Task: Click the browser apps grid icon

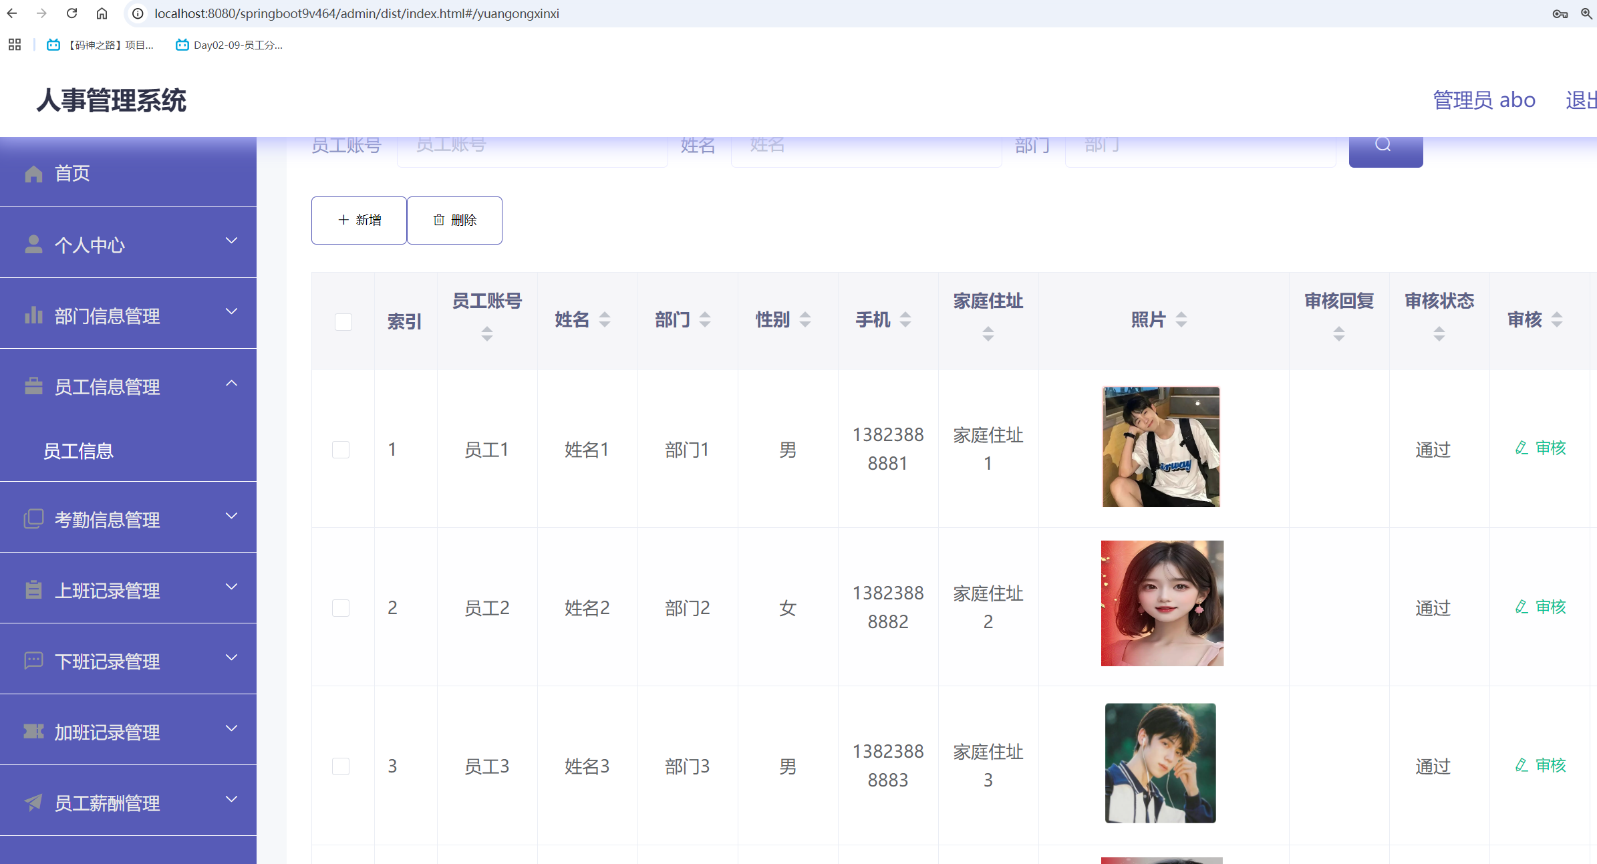Action: click(15, 45)
